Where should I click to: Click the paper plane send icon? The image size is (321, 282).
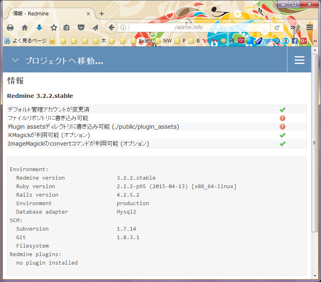click(x=95, y=28)
